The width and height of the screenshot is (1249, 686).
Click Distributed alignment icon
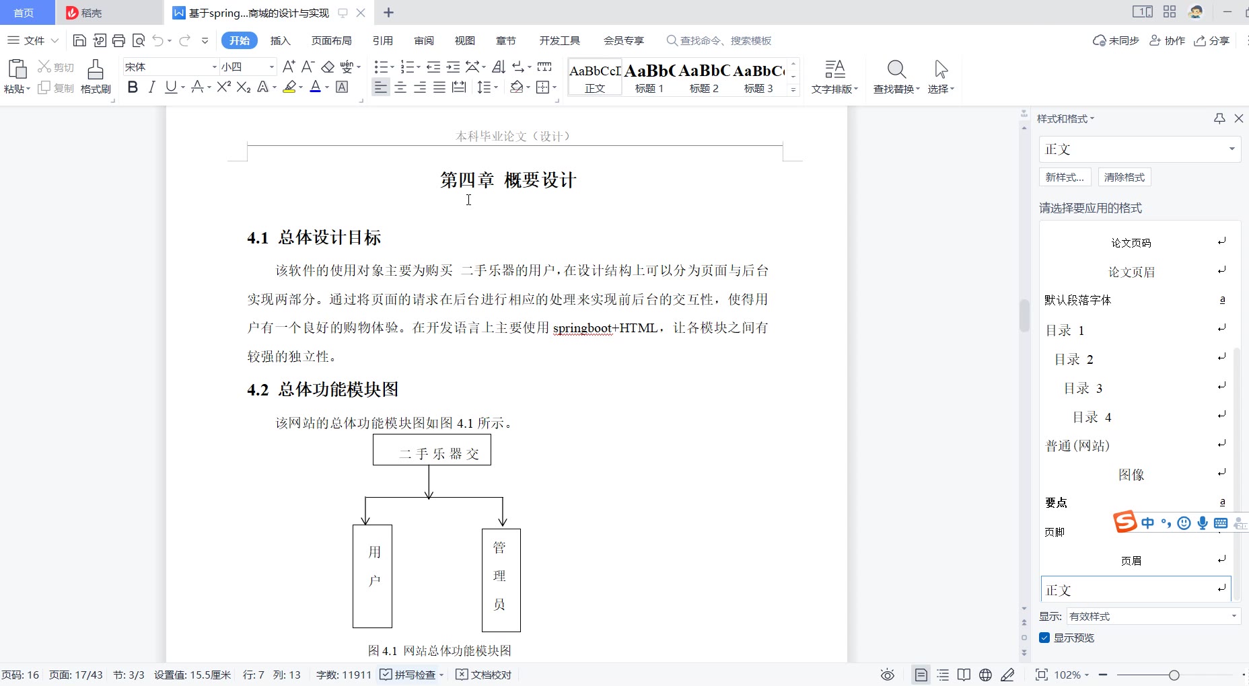459,87
